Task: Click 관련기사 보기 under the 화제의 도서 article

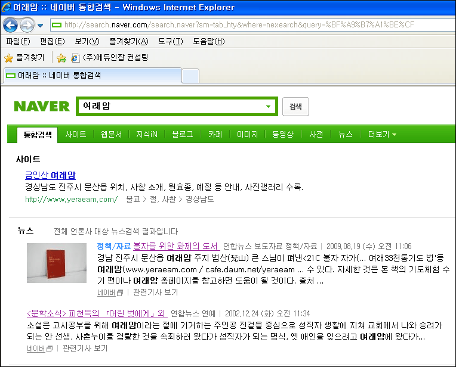Action: (x=155, y=292)
